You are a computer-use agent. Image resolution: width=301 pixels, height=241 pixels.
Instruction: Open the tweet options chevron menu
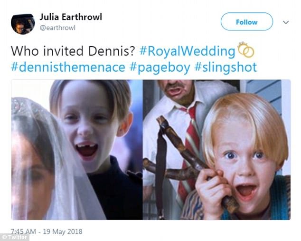click(286, 22)
